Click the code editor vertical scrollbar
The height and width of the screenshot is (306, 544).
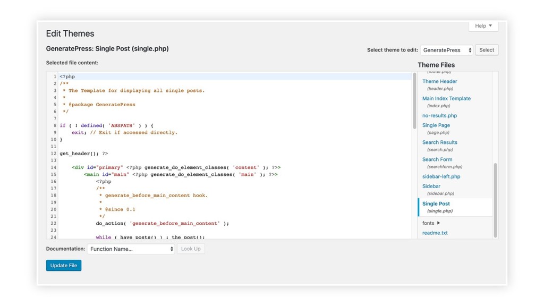tap(414, 100)
